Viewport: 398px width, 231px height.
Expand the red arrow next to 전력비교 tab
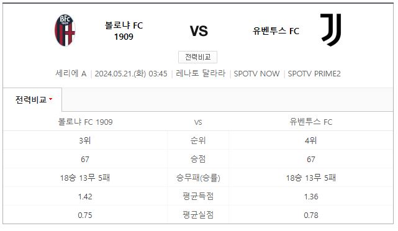coord(50,99)
